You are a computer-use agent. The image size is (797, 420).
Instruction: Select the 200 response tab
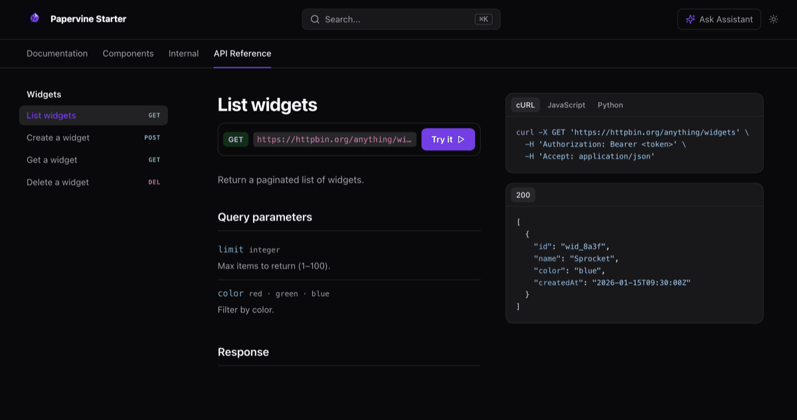coord(523,195)
